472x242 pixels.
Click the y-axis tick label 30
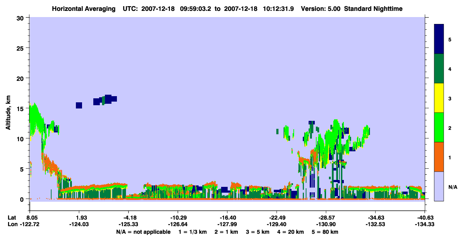tap(21, 18)
